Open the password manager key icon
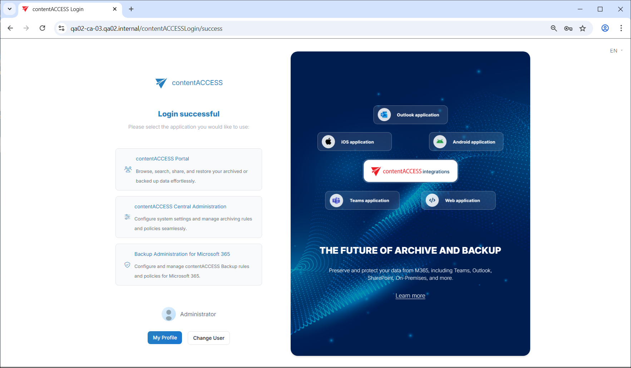This screenshot has width=631, height=368. pos(568,28)
